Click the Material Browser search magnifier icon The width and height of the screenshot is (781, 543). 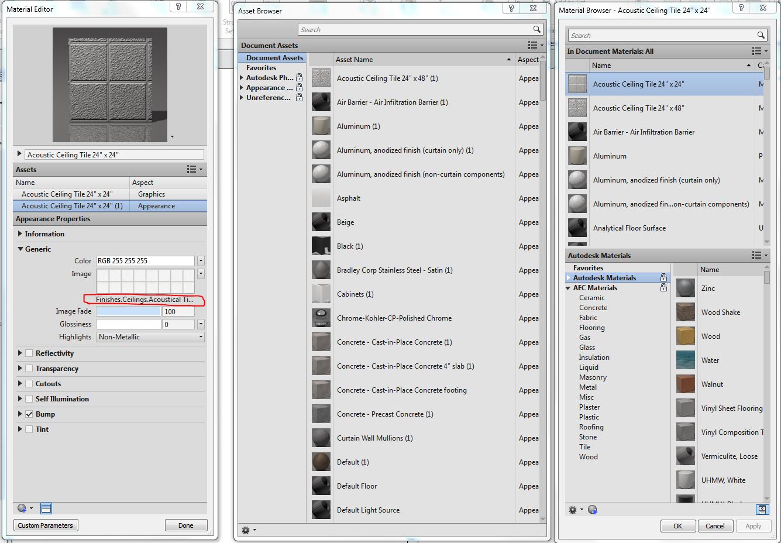click(x=761, y=36)
